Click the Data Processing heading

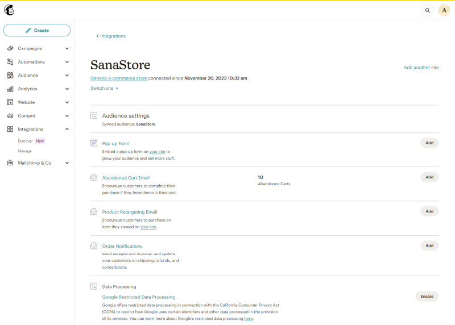pos(119,287)
